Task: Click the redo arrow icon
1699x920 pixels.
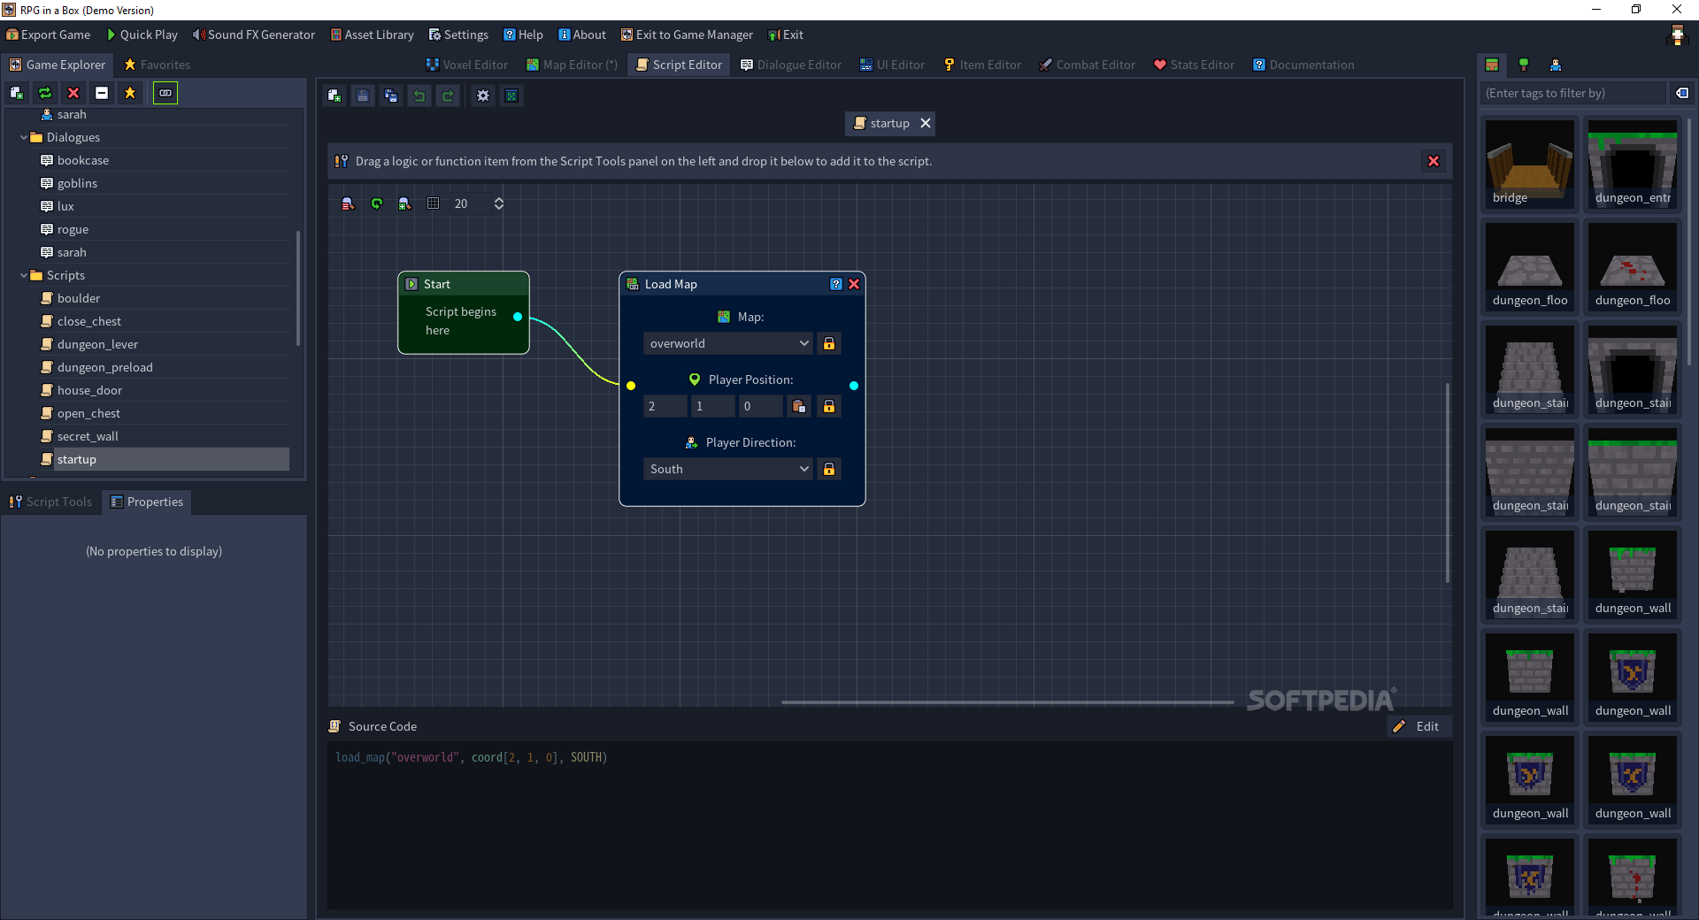Action: tap(448, 96)
